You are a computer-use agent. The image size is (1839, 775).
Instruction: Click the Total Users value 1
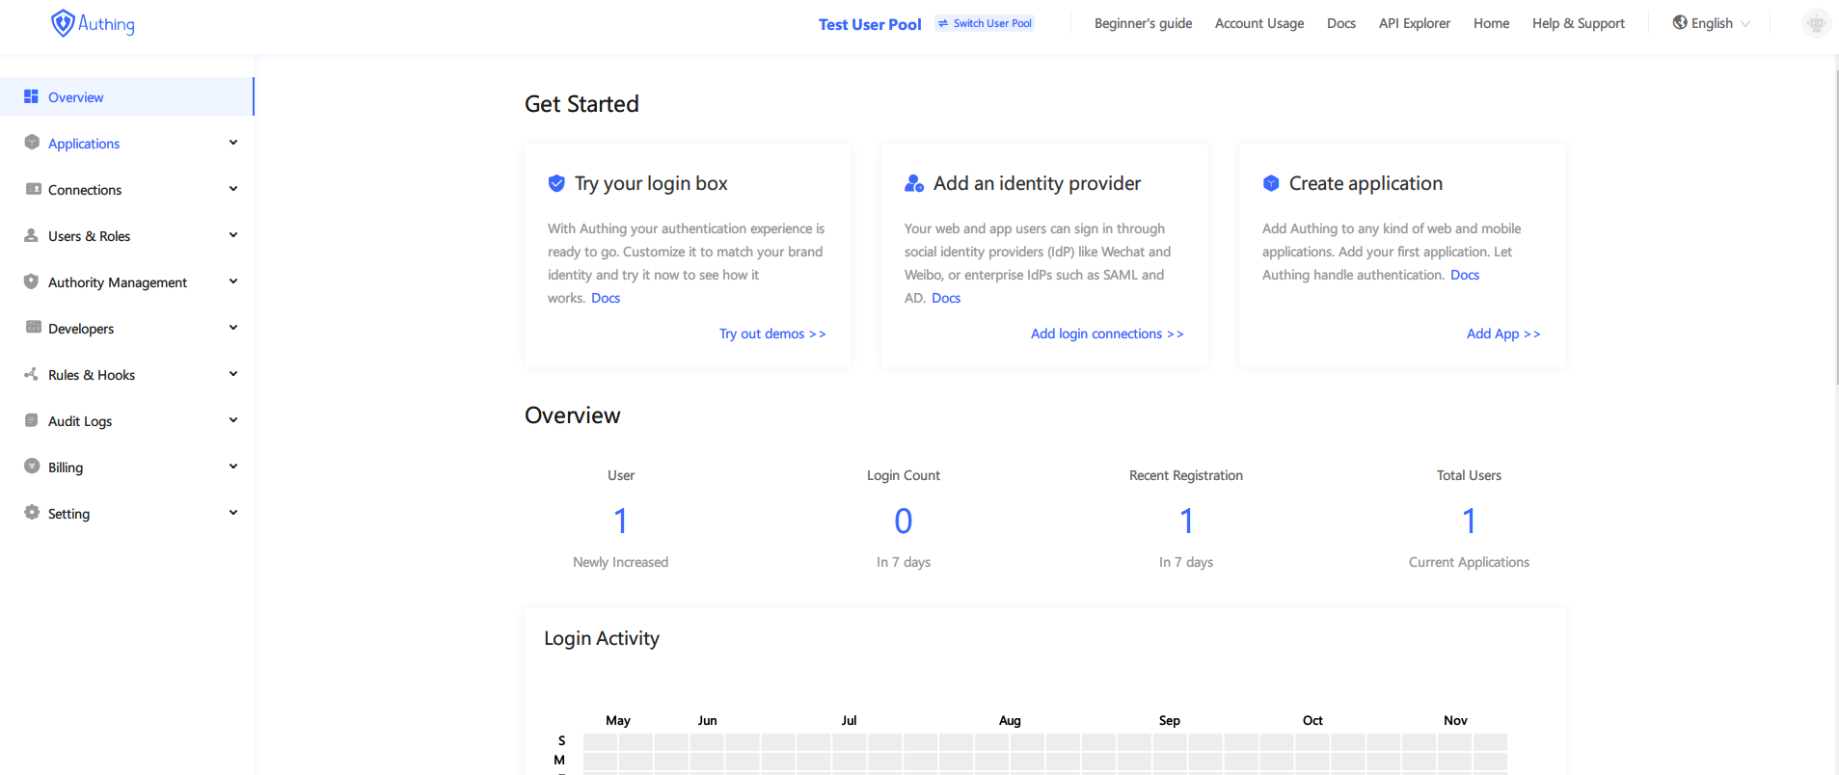(1469, 521)
